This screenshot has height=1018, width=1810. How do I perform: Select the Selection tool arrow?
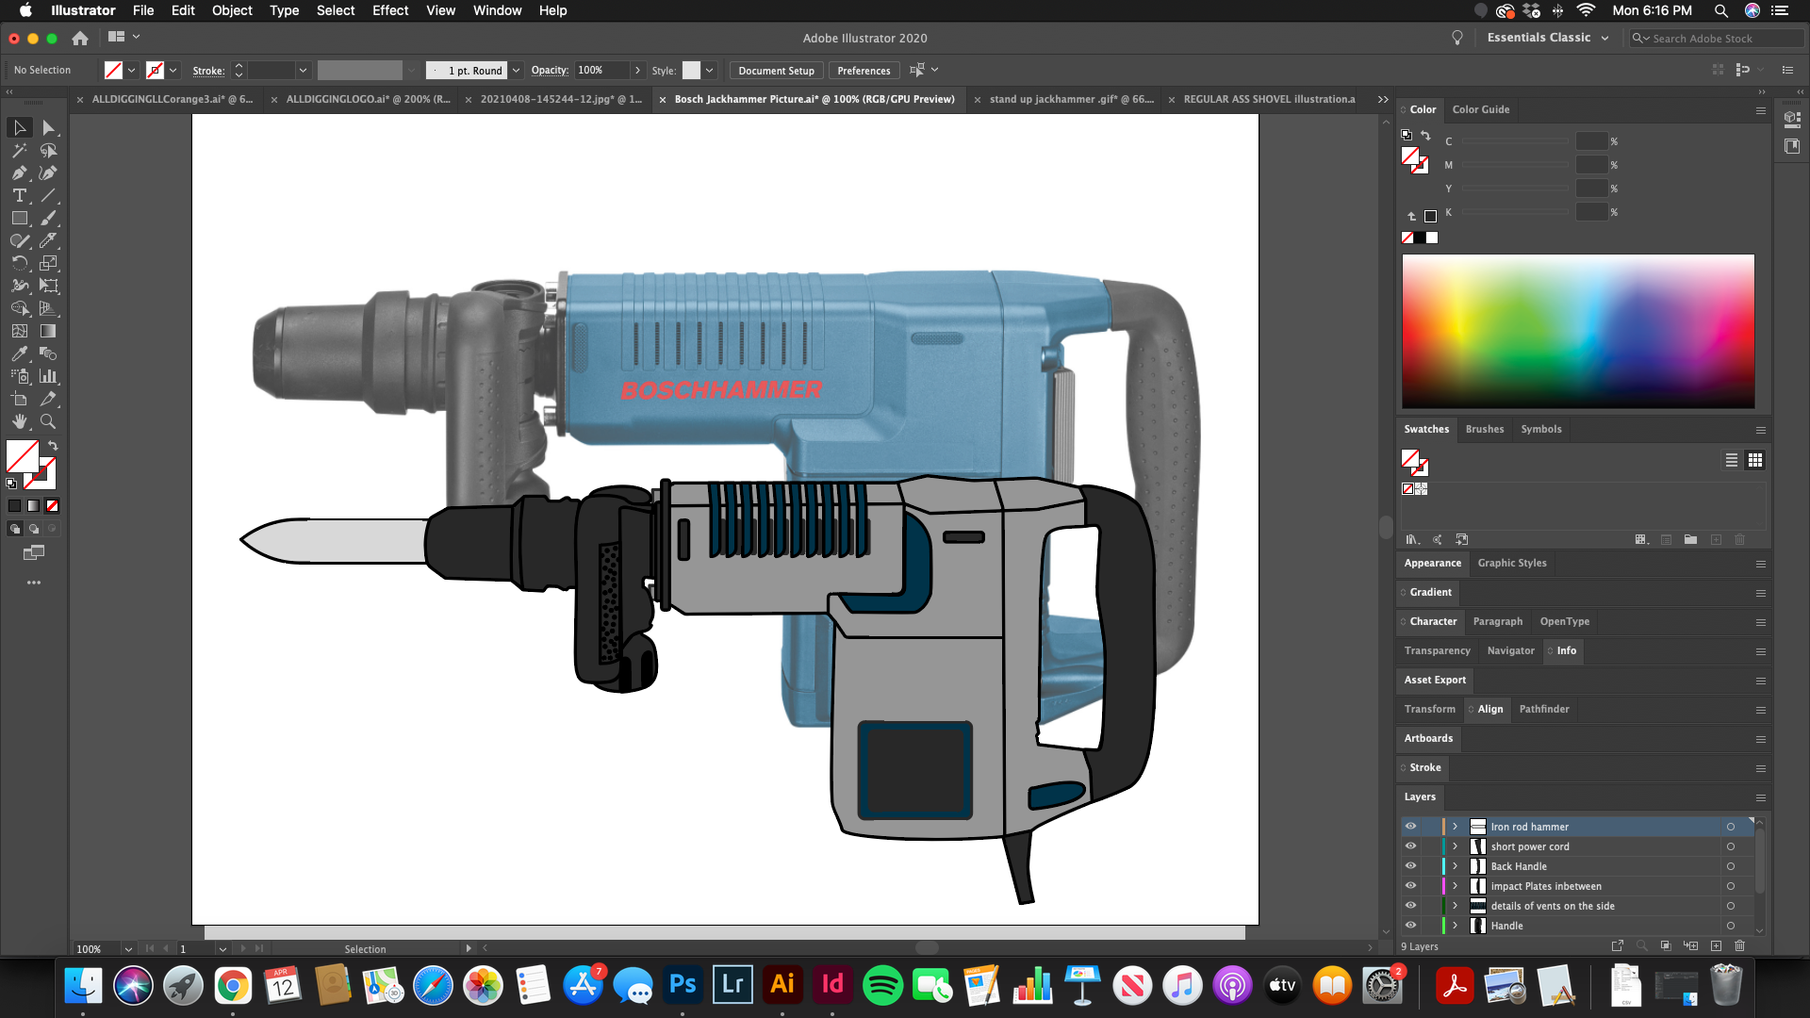pyautogui.click(x=20, y=127)
